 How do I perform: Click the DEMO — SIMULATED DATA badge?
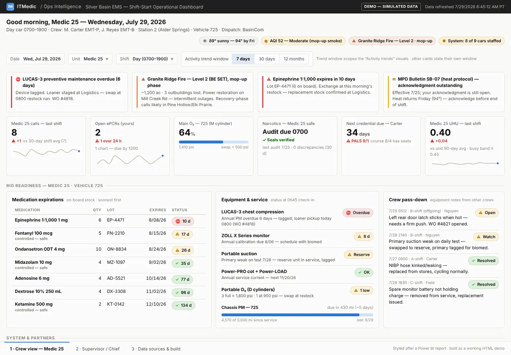point(391,7)
